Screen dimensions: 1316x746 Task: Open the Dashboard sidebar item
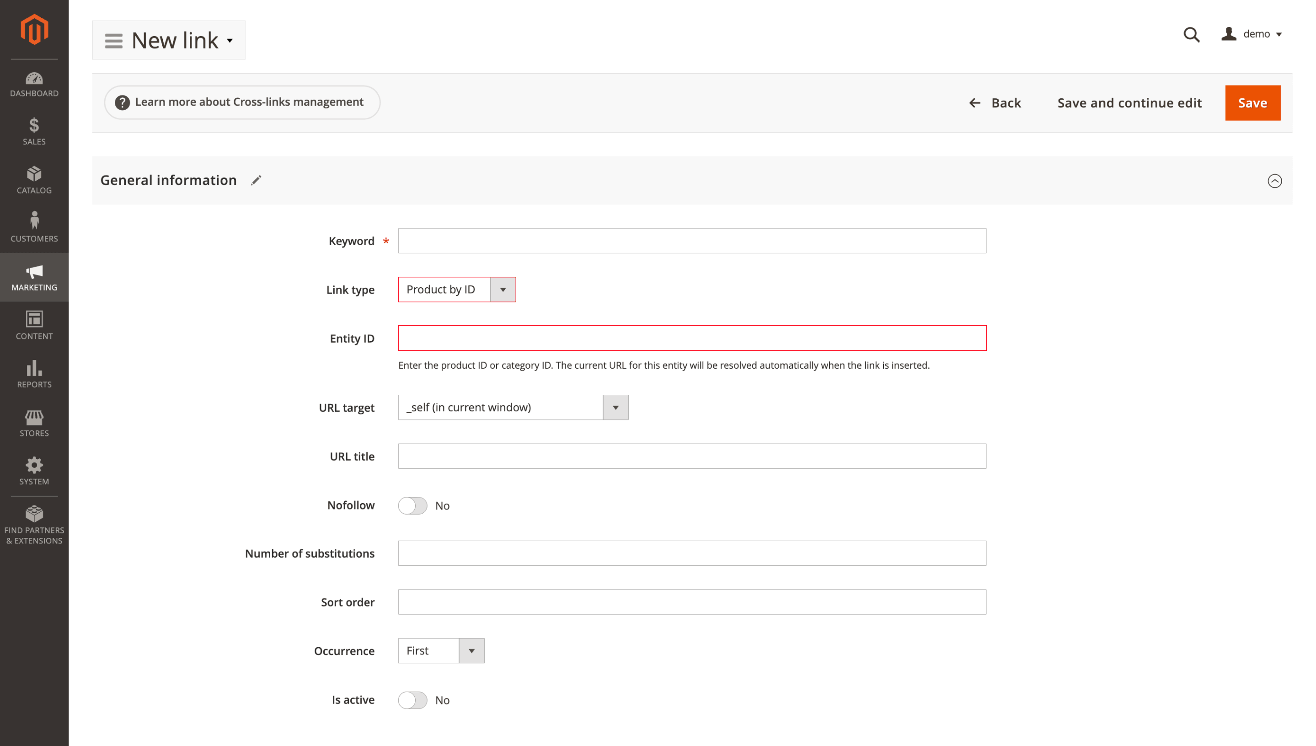(x=34, y=85)
